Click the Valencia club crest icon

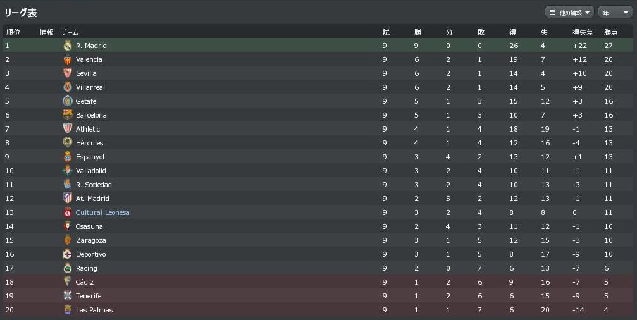point(68,59)
